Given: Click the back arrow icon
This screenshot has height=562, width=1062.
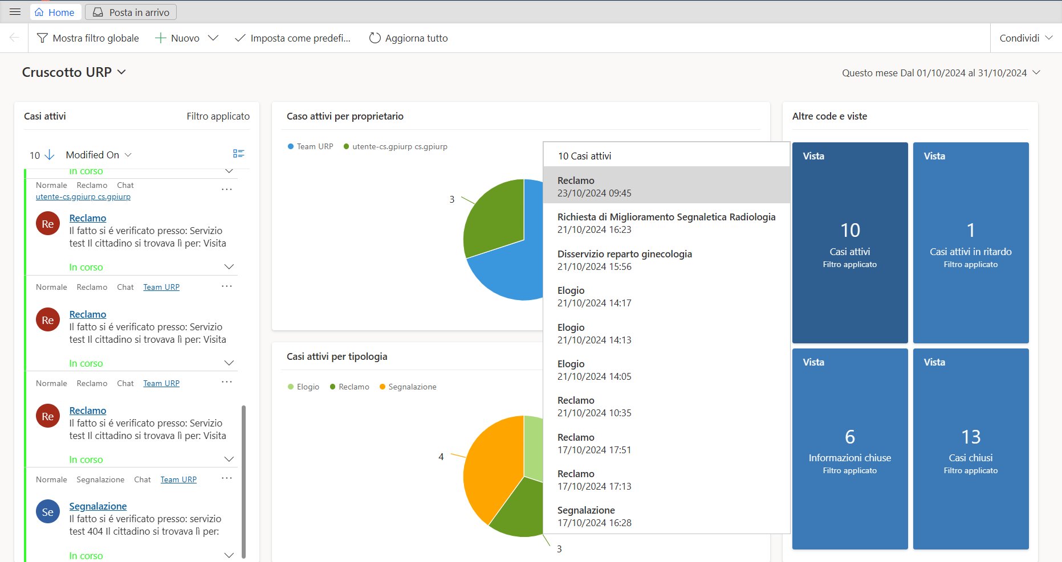Looking at the screenshot, I should tap(14, 38).
